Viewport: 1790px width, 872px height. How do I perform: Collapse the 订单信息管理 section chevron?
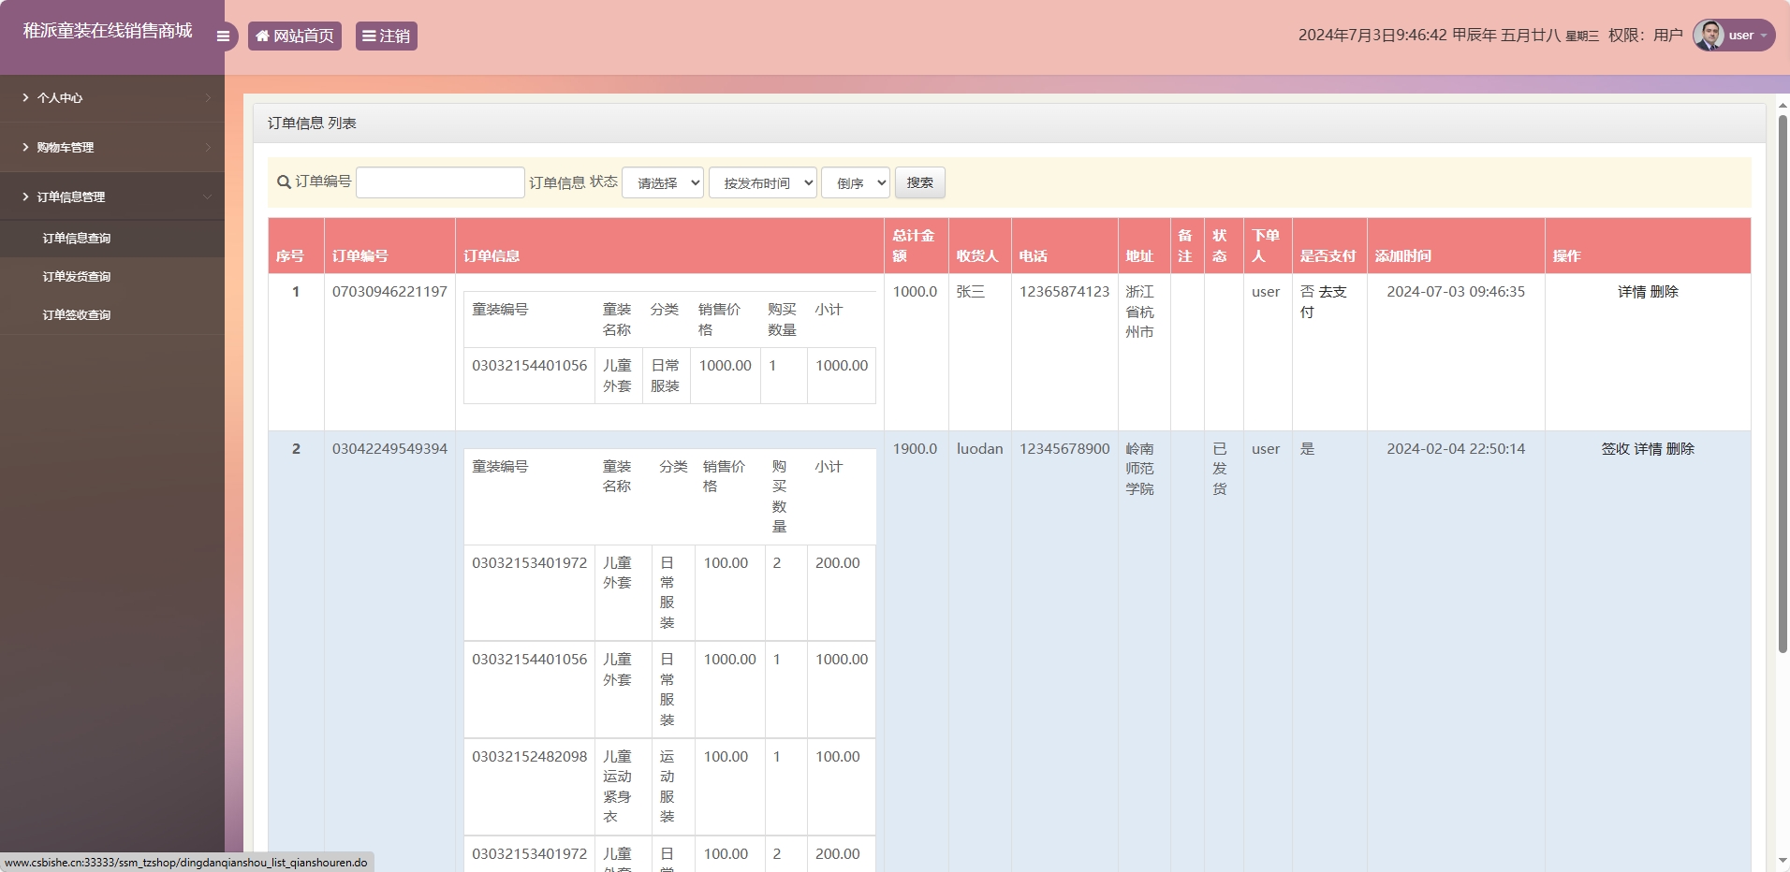(207, 196)
